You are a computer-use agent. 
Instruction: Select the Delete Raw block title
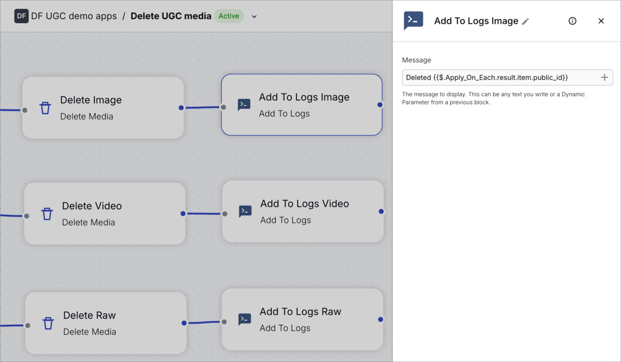coord(90,315)
